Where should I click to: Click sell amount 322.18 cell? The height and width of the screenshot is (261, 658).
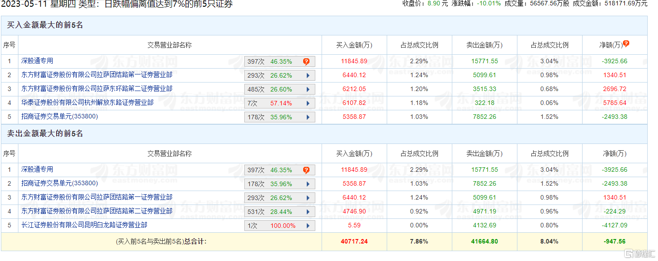click(x=485, y=103)
